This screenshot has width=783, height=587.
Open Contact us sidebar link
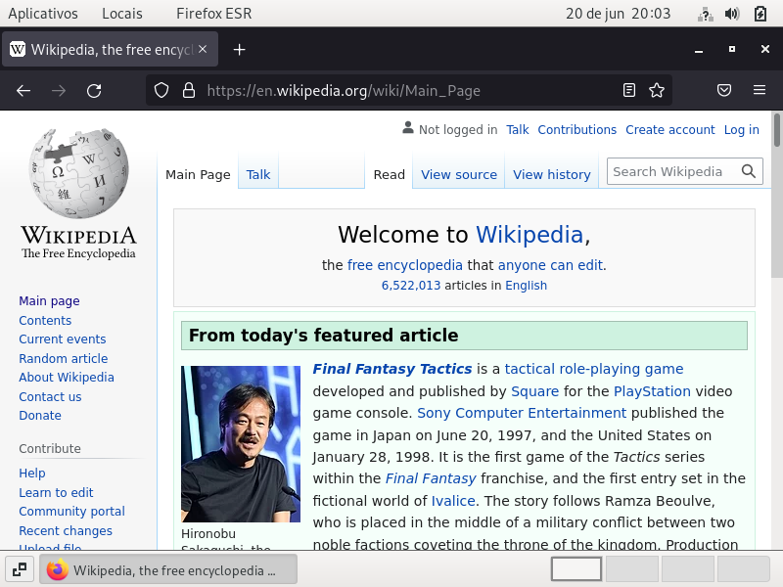pyautogui.click(x=50, y=397)
